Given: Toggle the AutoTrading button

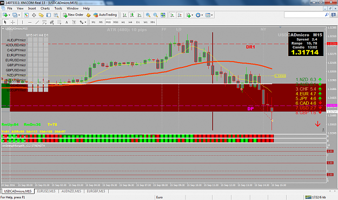Looking at the screenshot, I should pyautogui.click(x=105, y=15).
